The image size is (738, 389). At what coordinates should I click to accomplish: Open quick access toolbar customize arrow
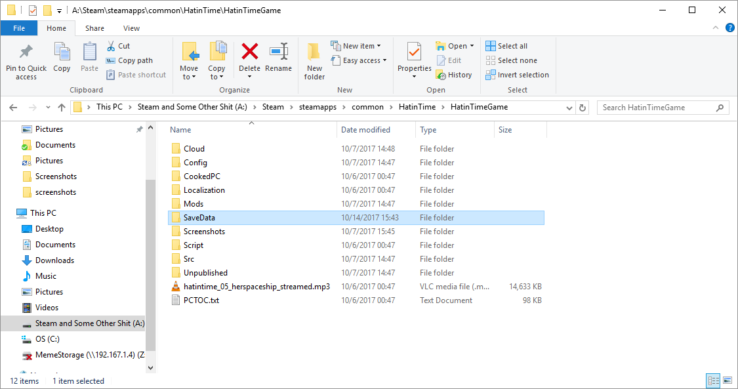(x=59, y=10)
